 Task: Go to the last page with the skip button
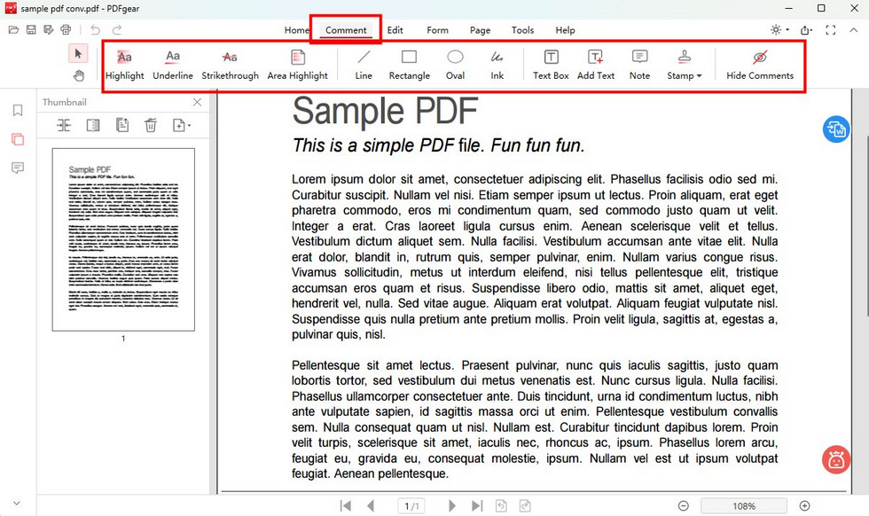[477, 505]
